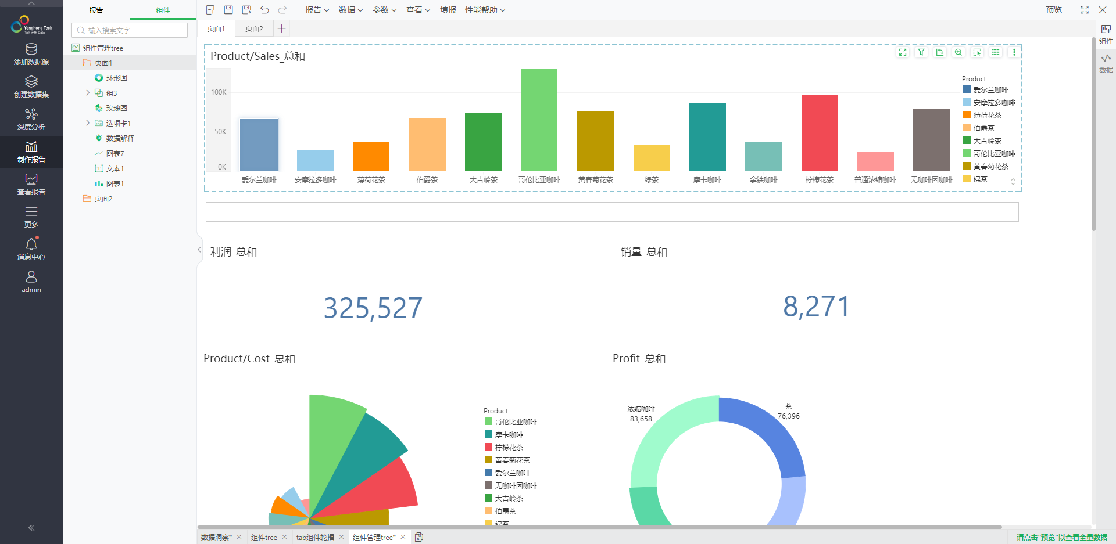The image size is (1116, 544).
Task: Collapse the top-left sidebar up arrow
Action: pyautogui.click(x=31, y=3)
